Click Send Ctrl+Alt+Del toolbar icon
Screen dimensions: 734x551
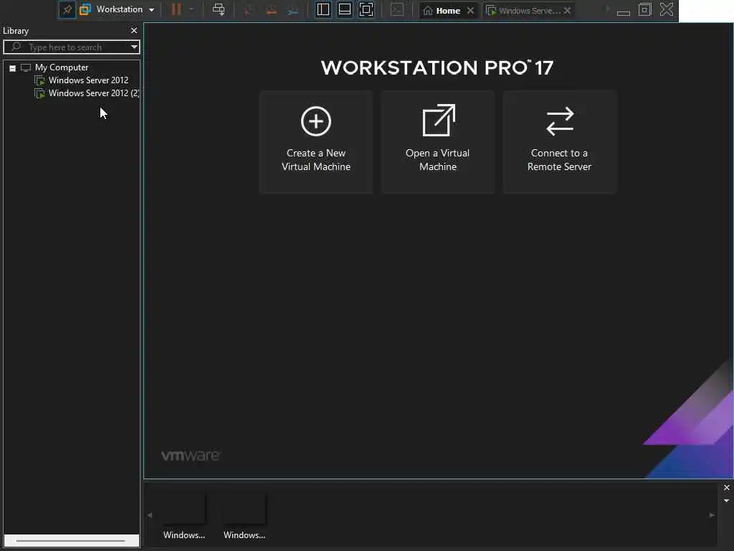point(219,9)
